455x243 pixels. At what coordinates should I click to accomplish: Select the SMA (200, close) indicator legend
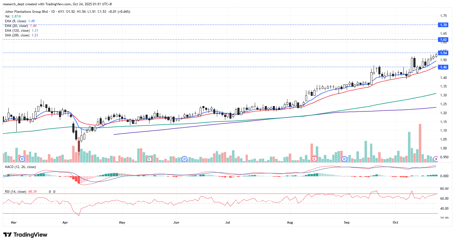point(17,35)
